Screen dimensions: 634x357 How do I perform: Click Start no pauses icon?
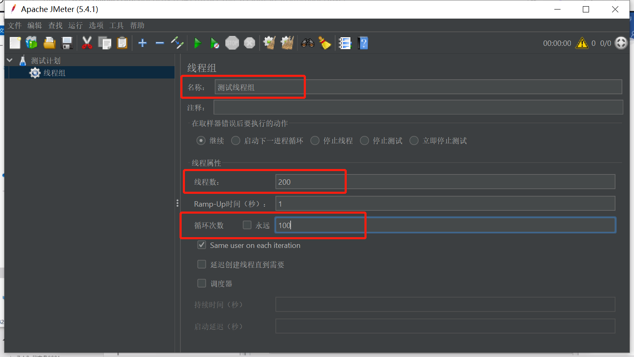coord(215,43)
